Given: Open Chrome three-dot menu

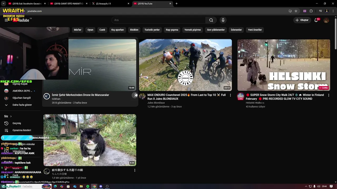Looking at the screenshot, I should 333,11.
